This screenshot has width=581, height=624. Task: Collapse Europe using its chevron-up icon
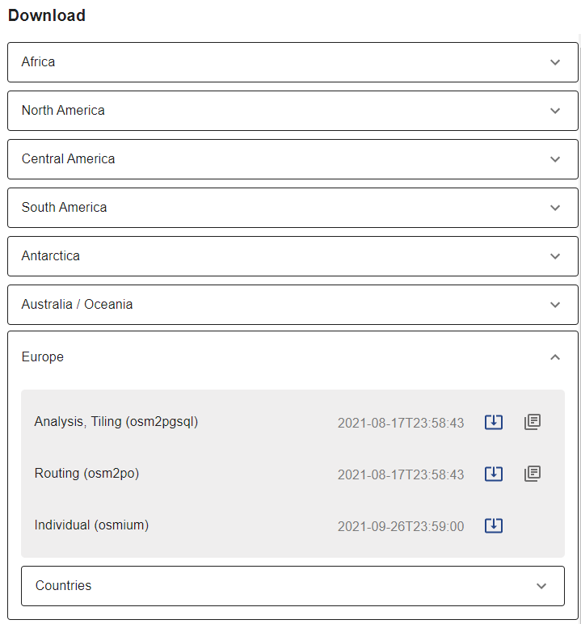point(554,357)
